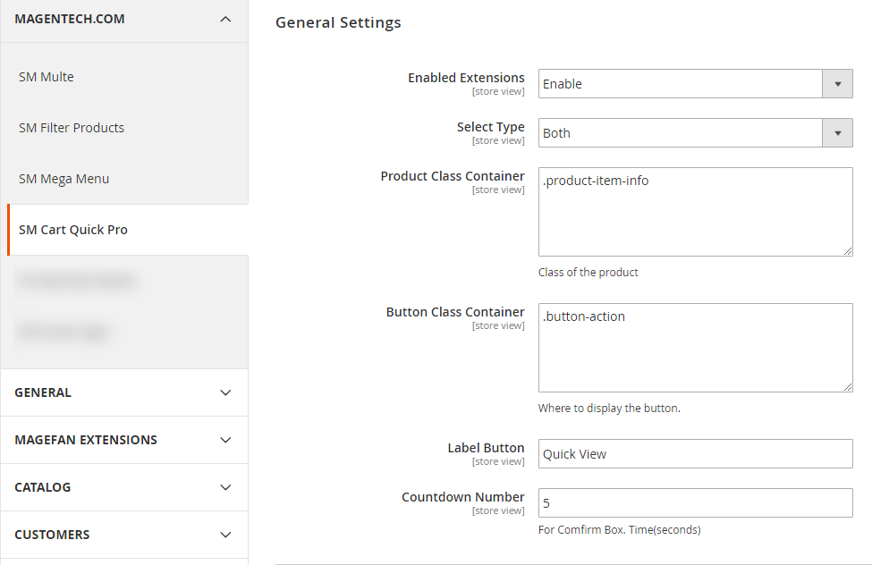
Task: Open SM Multe settings tab
Action: coord(47,77)
